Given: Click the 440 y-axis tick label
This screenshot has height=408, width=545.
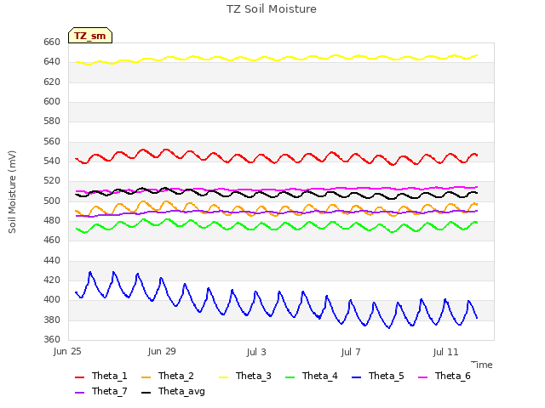Looking at the screenshot, I should pos(52,260).
